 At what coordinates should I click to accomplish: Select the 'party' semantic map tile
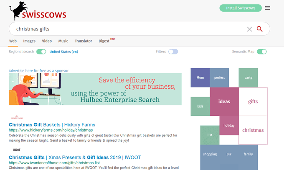248,77
